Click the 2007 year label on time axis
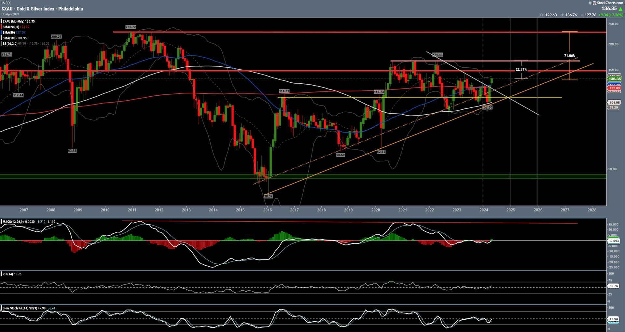The height and width of the screenshot is (332, 625). (24, 210)
